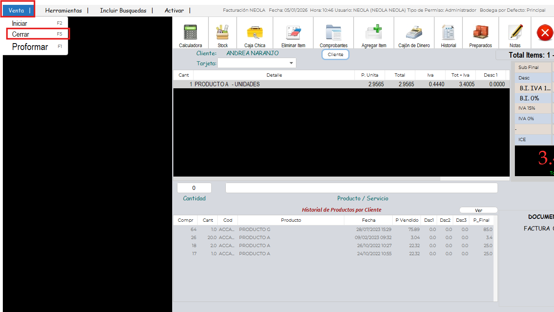
Task: Choose Iniciar in the Venta menu
Action: [x=19, y=23]
